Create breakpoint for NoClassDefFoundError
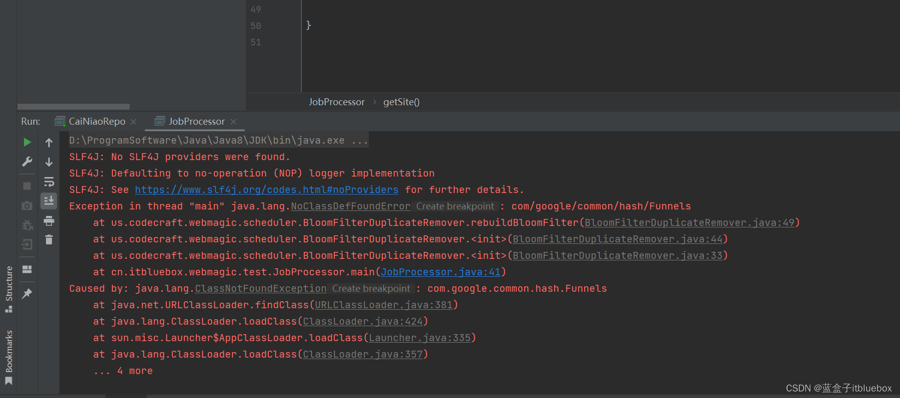This screenshot has height=398, width=900. click(x=455, y=206)
